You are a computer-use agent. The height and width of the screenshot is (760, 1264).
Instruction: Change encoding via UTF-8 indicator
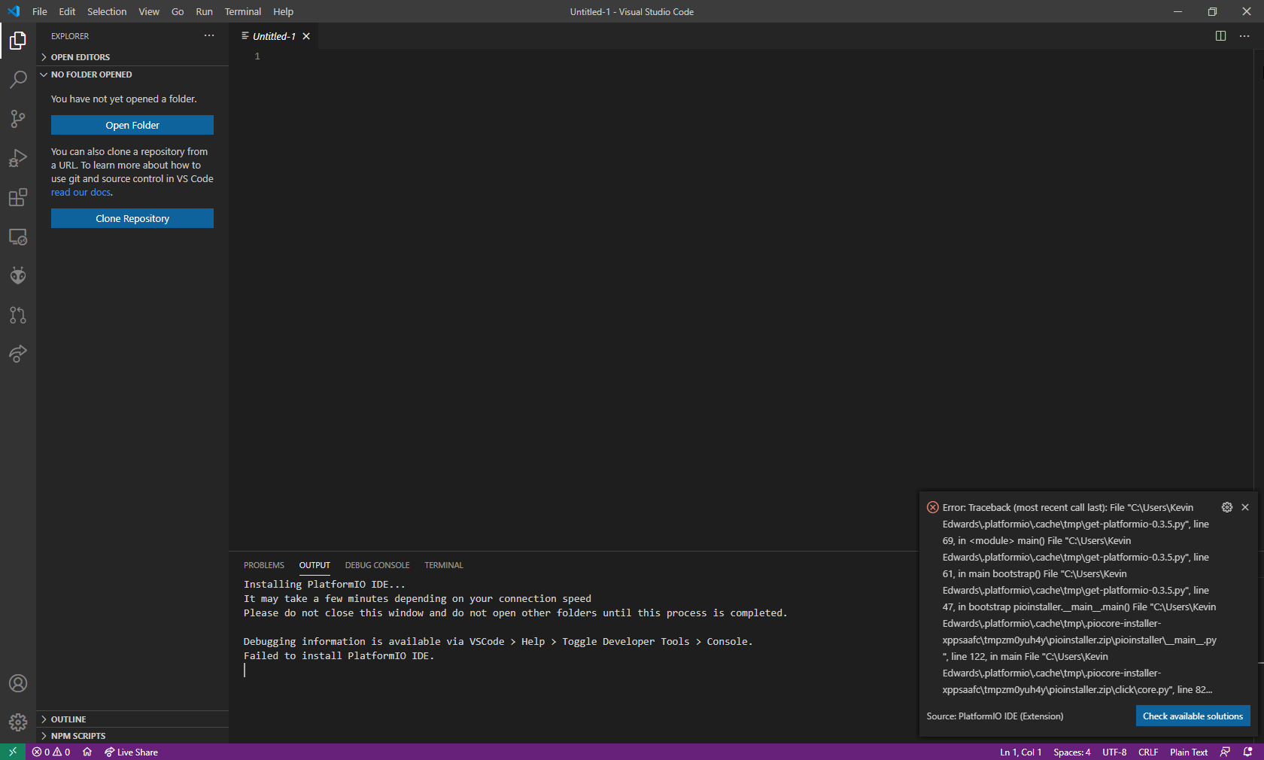click(1114, 752)
